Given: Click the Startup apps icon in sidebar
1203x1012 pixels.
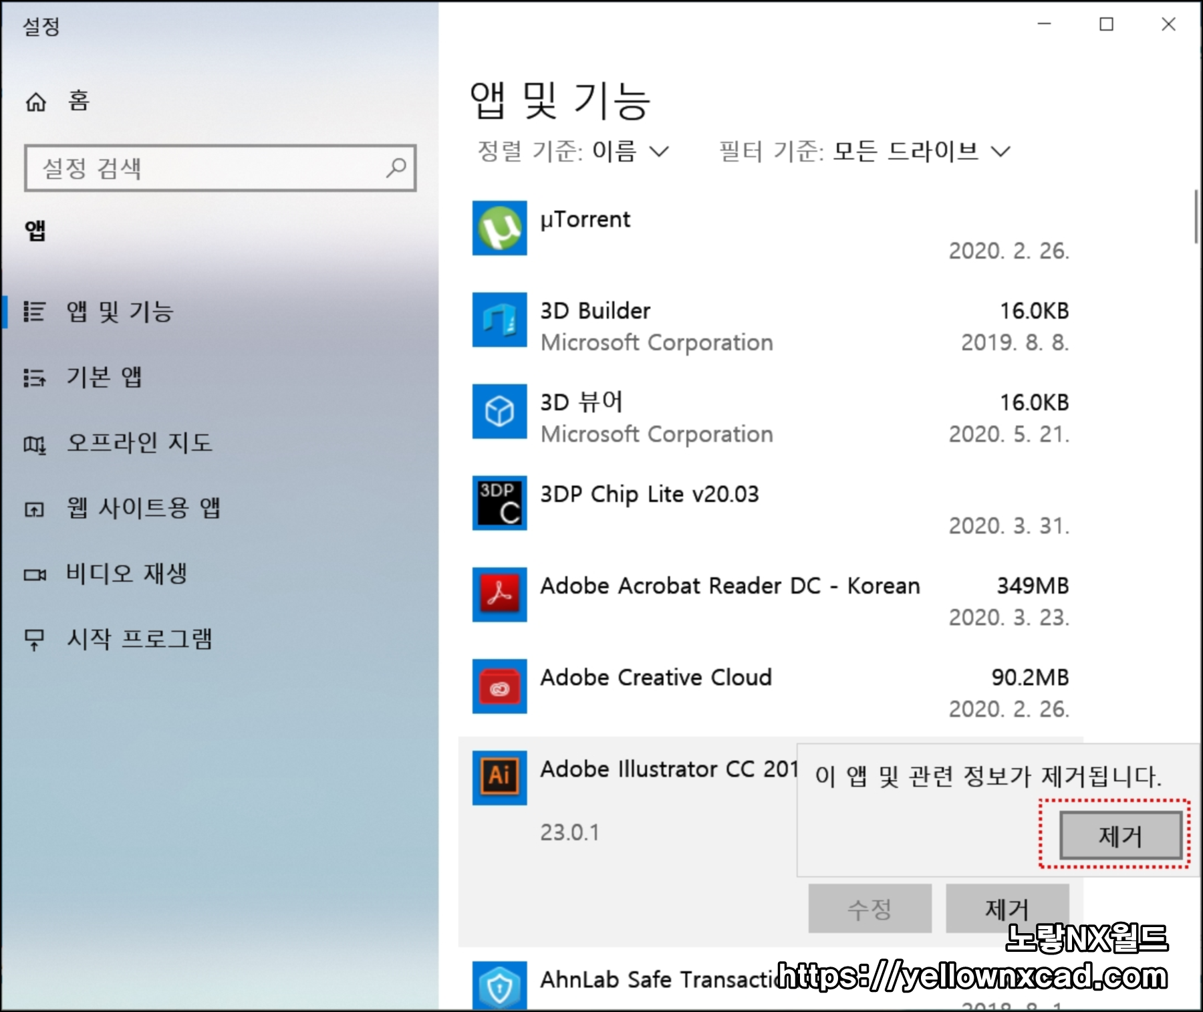Looking at the screenshot, I should 34,640.
